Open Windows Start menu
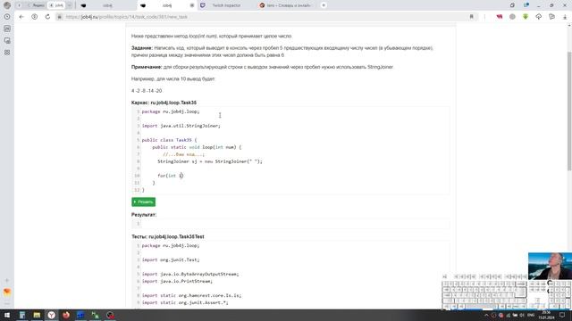Screen dimensions: 572x321 tap(7, 315)
